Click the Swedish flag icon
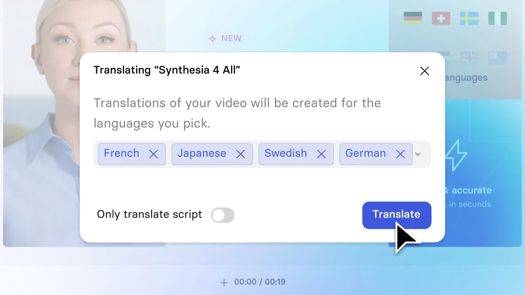Image resolution: width=525 pixels, height=295 pixels. coord(469,19)
